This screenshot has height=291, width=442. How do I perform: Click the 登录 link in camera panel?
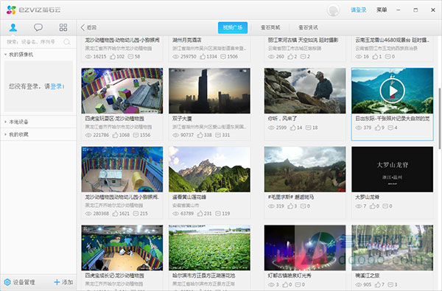pos(57,86)
